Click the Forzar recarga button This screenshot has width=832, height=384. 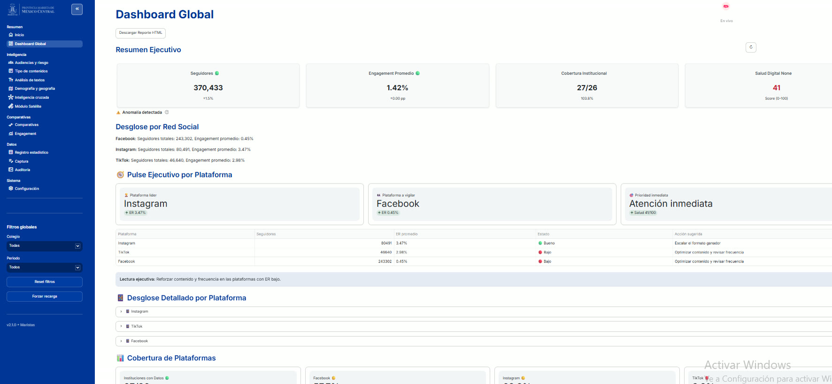pyautogui.click(x=45, y=296)
